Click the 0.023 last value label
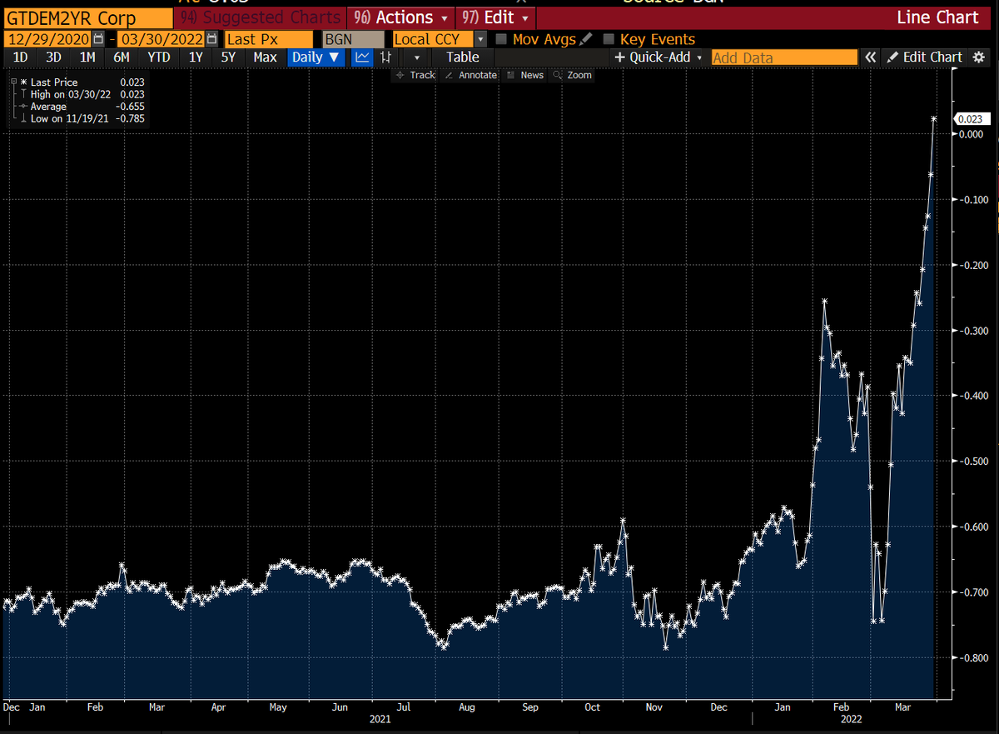Screen dimensions: 999x734 tap(971, 119)
